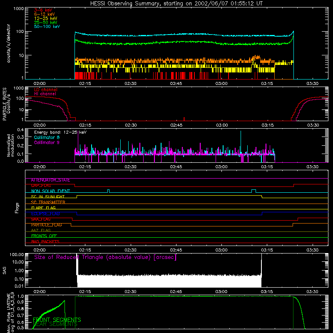The height and width of the screenshot is (333, 333).
Task: Click the 02:45 tick under the Flags panel
Action: 176,250
